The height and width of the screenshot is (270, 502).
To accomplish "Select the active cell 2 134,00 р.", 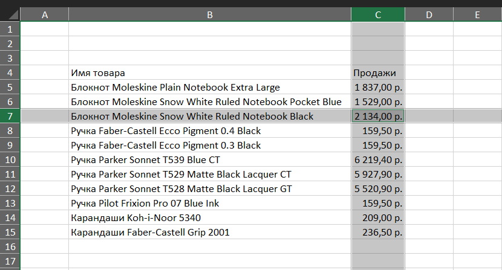I will 378,116.
